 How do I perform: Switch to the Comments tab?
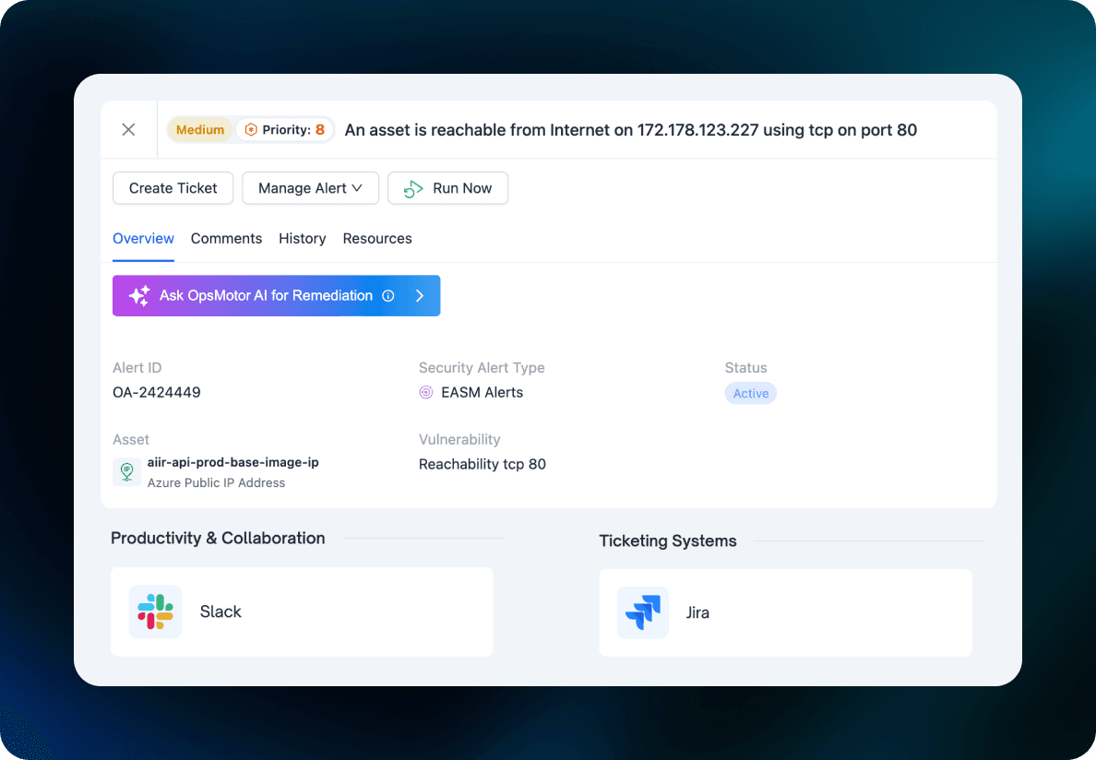pos(226,238)
